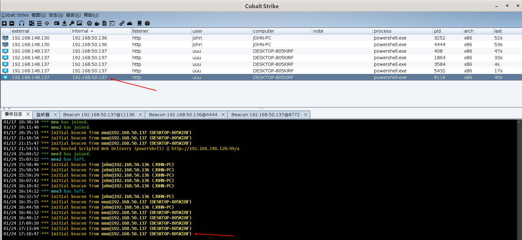Click session icon for pid 4444 row
The height and width of the screenshot is (240, 522).
point(5,44)
